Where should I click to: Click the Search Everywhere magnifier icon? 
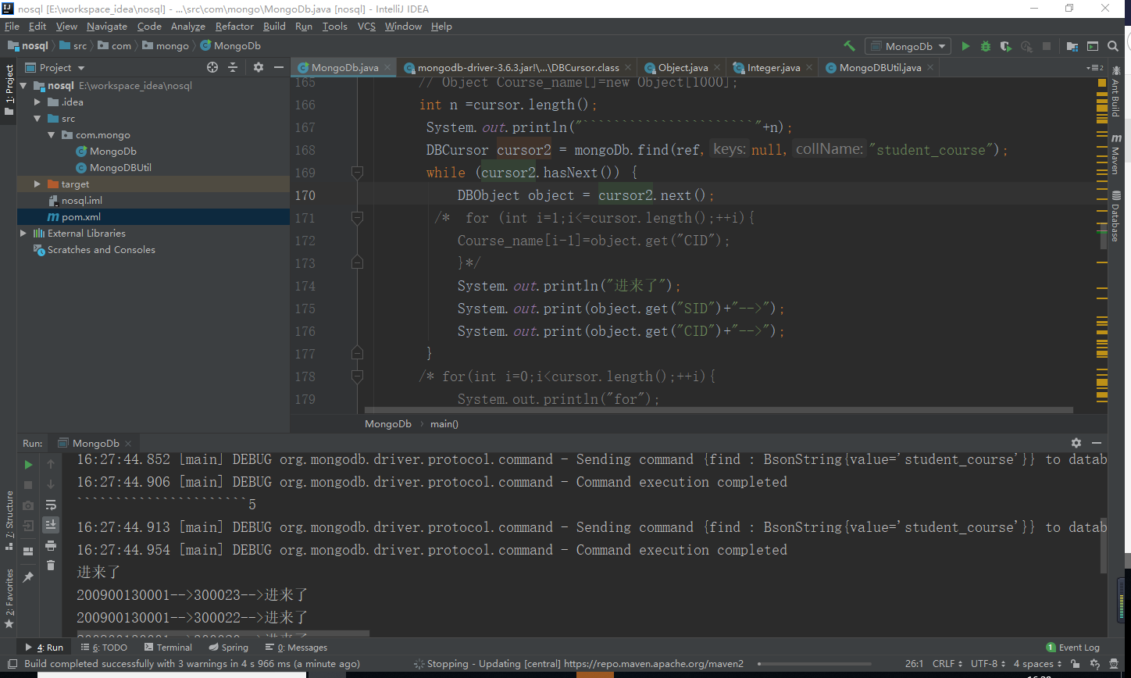tap(1112, 46)
